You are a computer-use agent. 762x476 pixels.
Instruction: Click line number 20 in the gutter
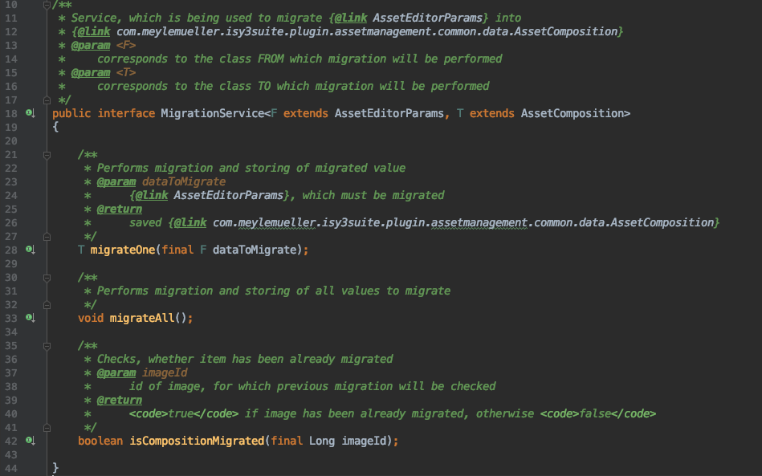point(11,141)
